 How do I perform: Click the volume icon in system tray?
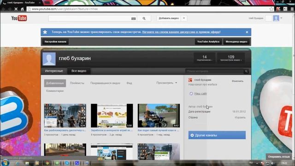click(272, 163)
